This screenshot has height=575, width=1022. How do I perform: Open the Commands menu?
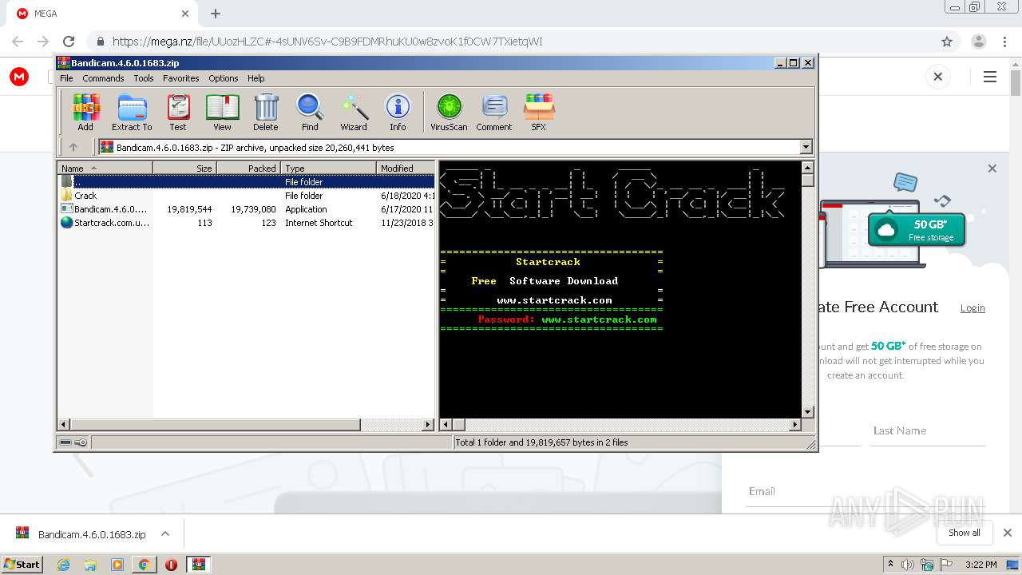point(103,78)
